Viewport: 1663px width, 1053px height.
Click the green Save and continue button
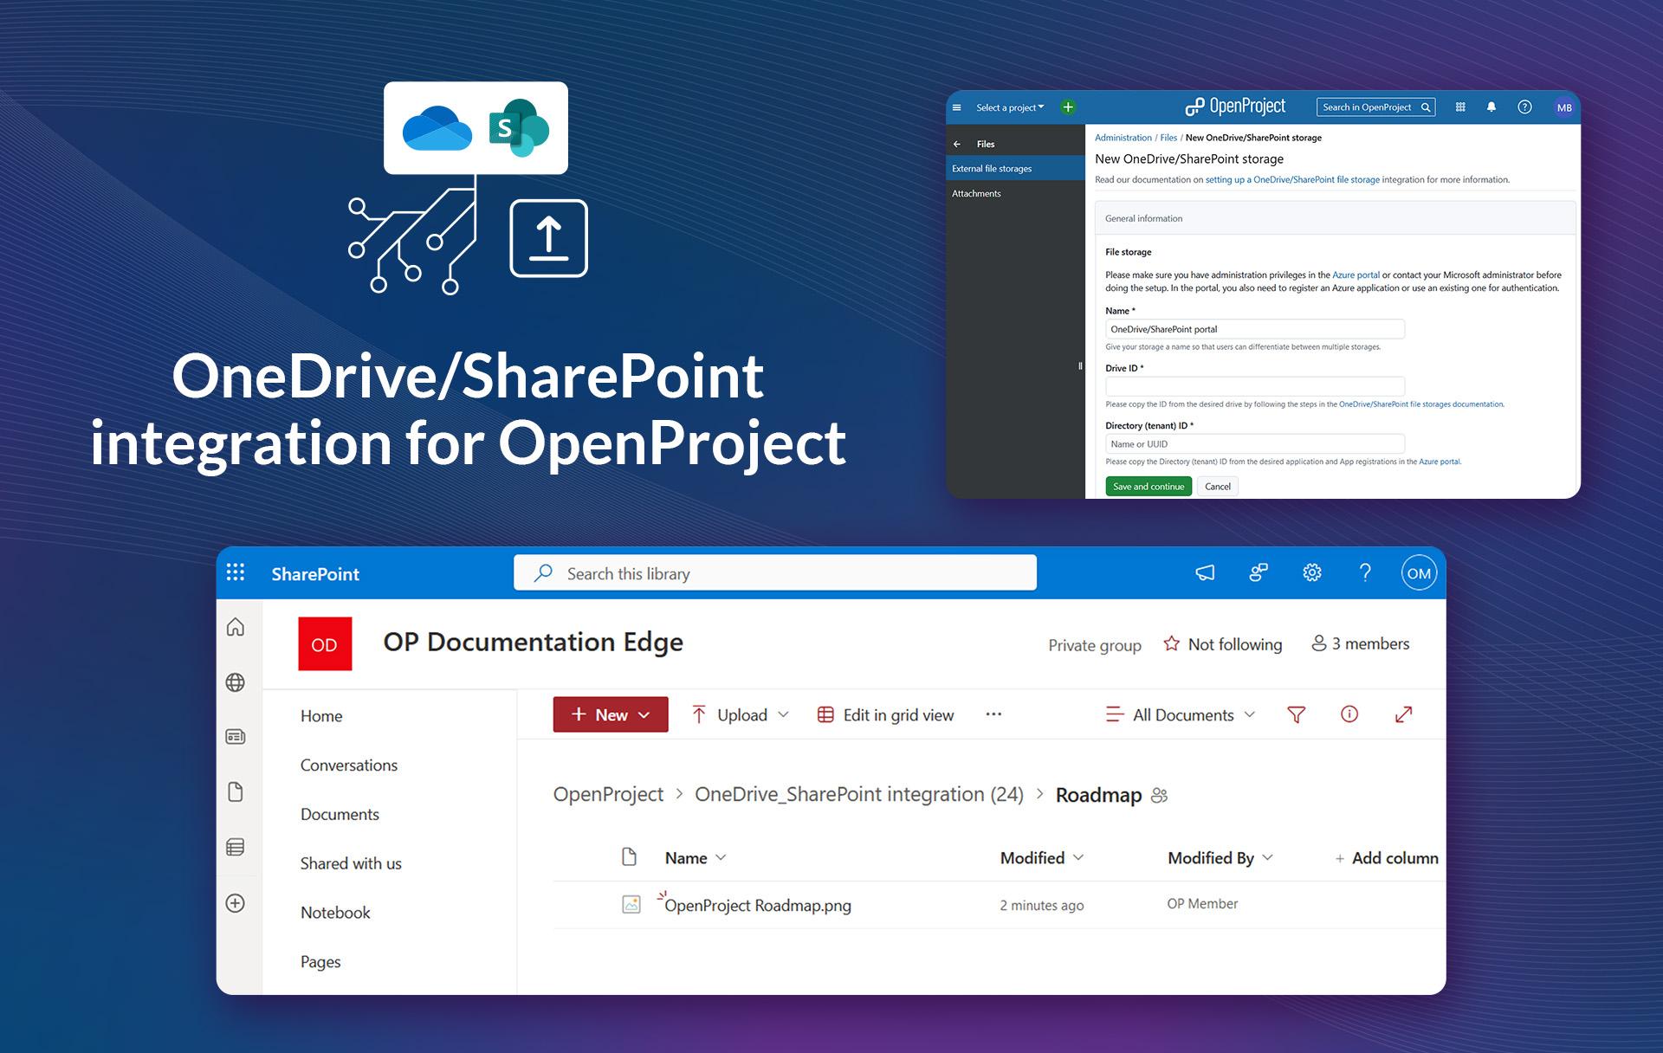coord(1148,487)
